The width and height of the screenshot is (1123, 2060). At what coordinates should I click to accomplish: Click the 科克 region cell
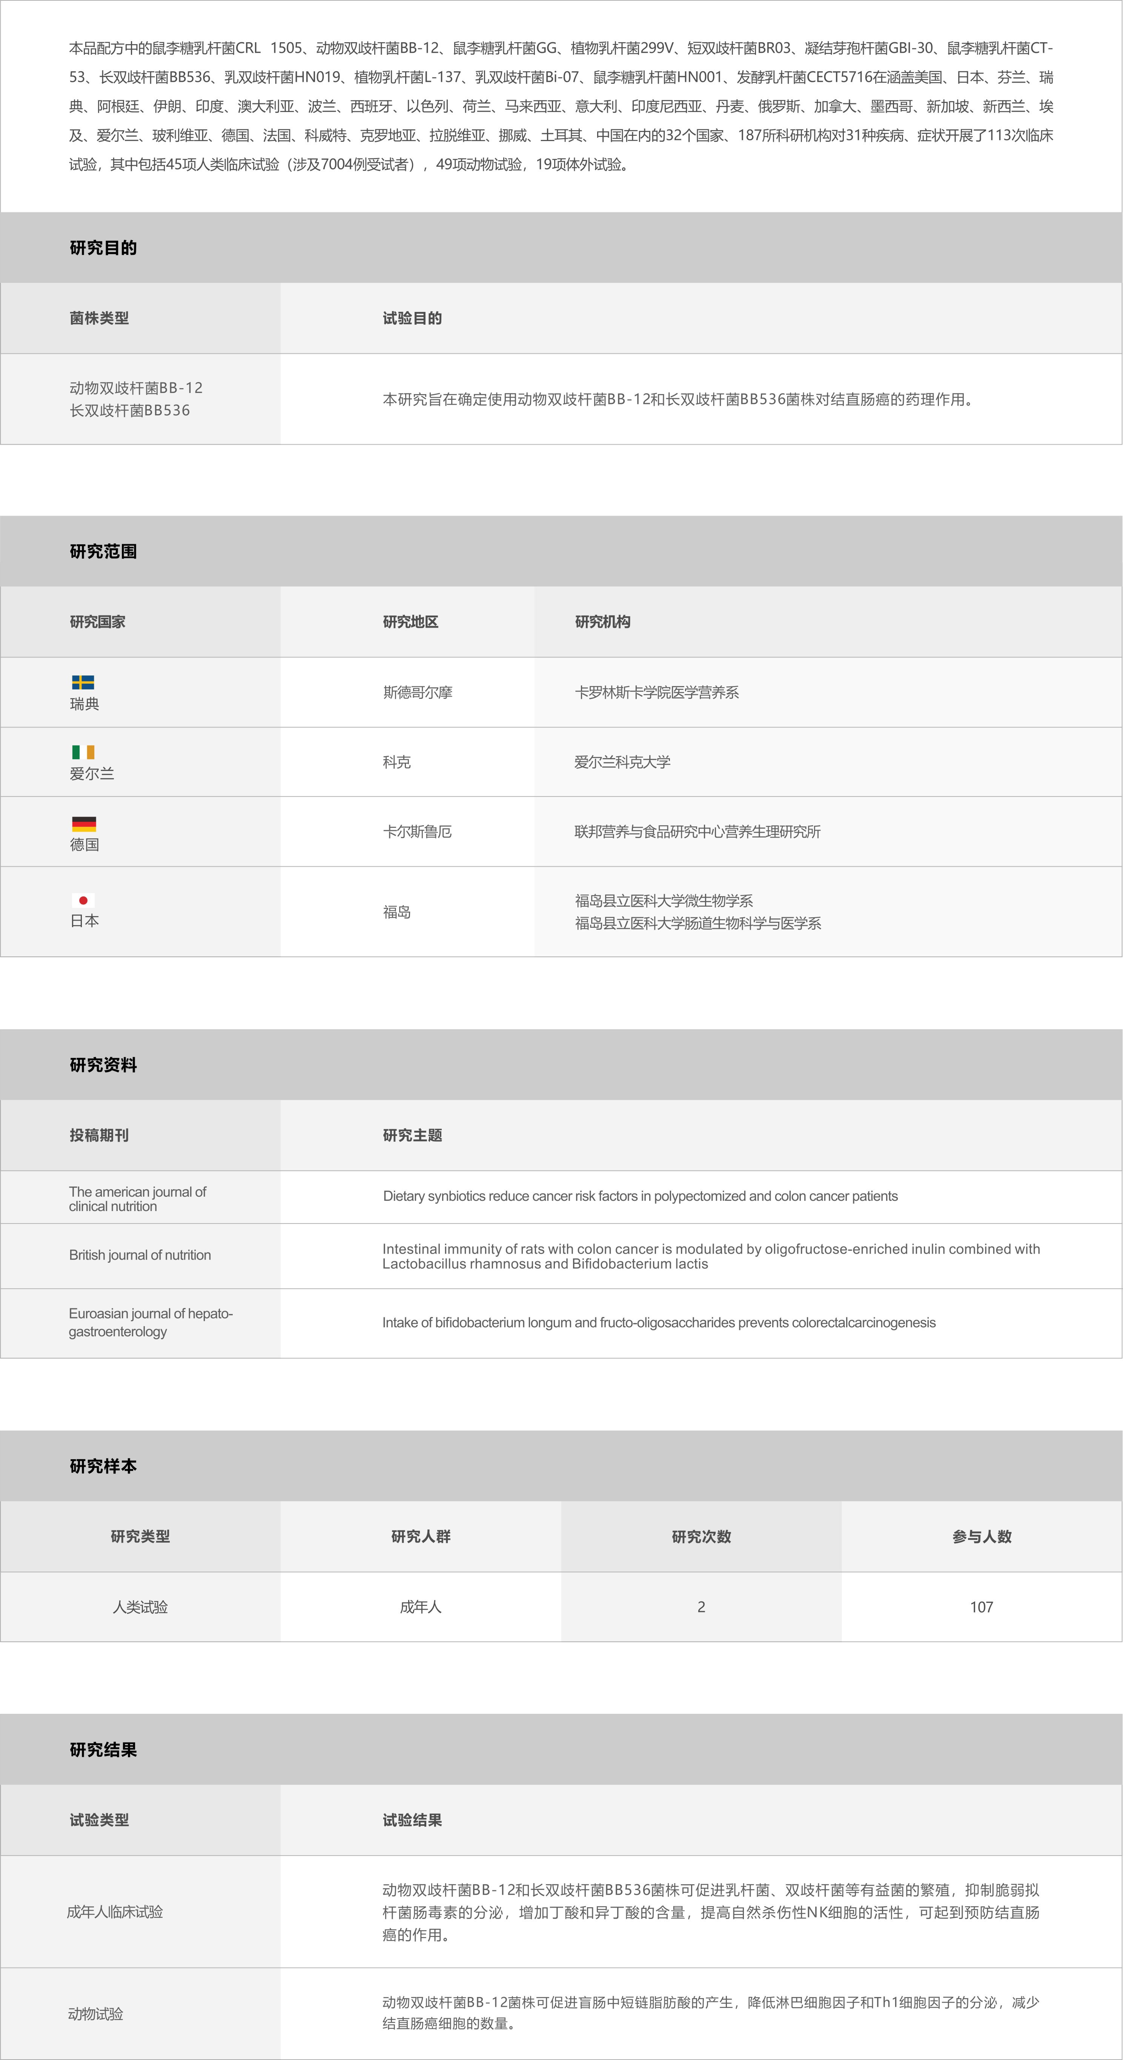pyautogui.click(x=397, y=762)
